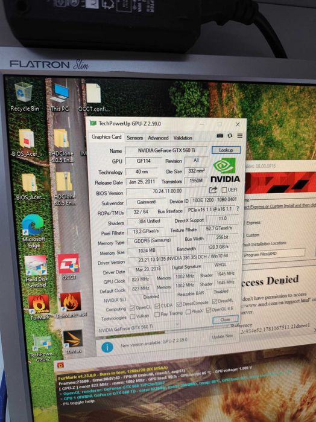Click the BIOS export share icon
This screenshot has height=422, width=316.
(x=213, y=190)
